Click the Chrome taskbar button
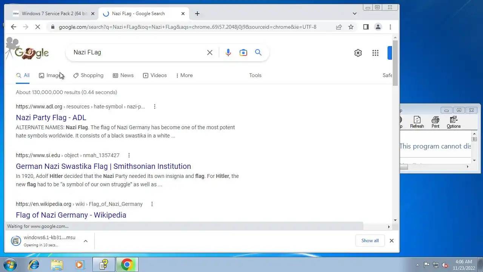This screenshot has height=272, width=483. [127, 264]
